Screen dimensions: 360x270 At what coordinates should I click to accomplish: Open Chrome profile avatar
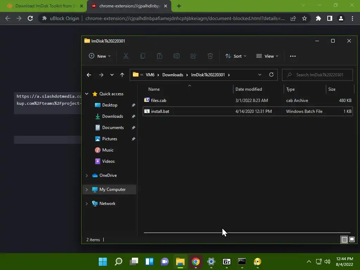[341, 18]
